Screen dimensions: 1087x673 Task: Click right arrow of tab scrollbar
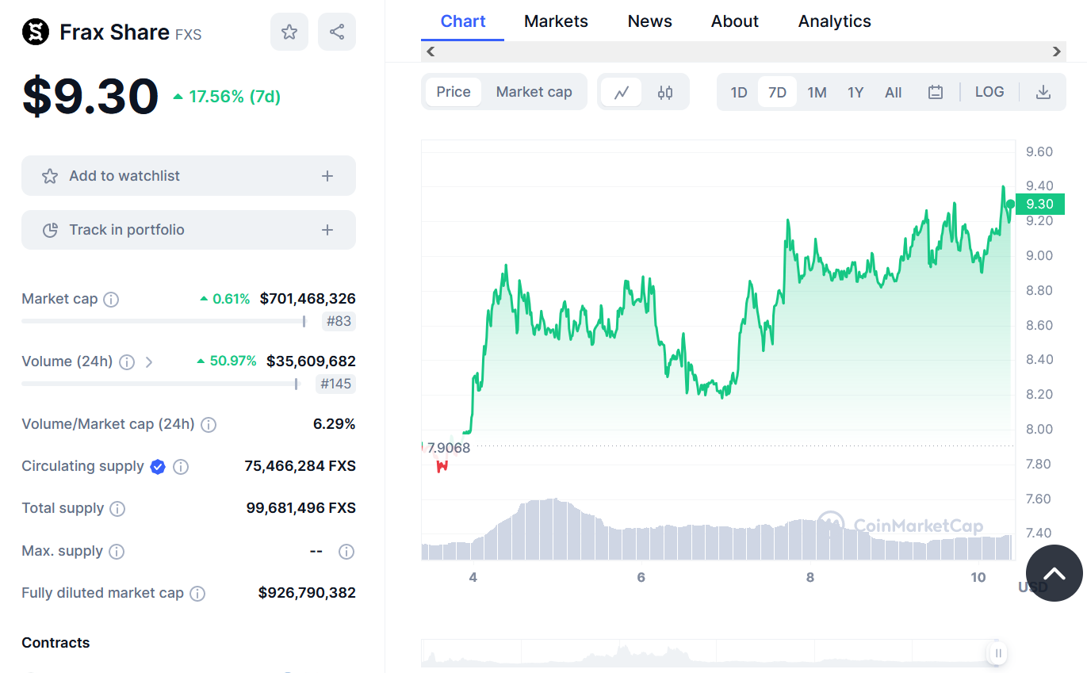(x=1057, y=52)
